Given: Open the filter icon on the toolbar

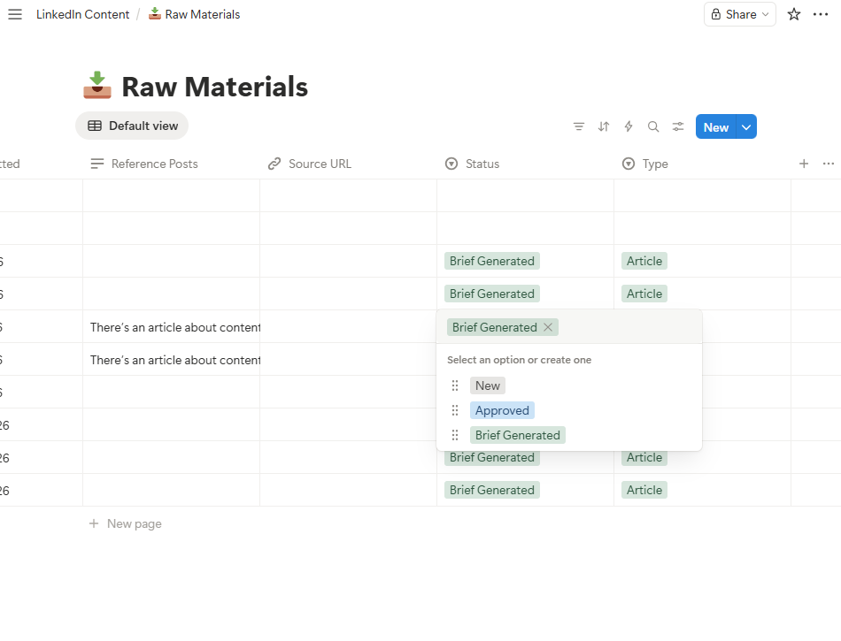Looking at the screenshot, I should click(579, 126).
